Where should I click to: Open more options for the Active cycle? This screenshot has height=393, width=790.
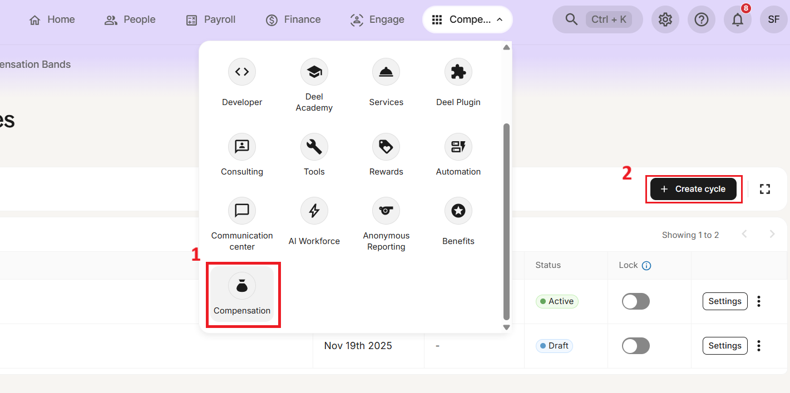click(x=759, y=301)
